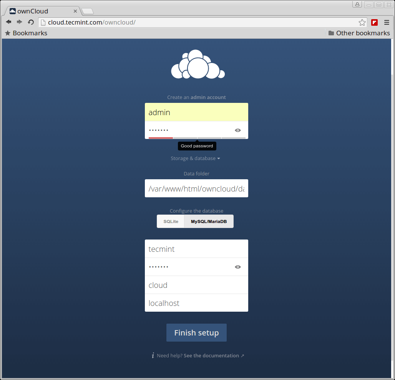Click the ownCloud favicon on the tab

click(x=13, y=11)
